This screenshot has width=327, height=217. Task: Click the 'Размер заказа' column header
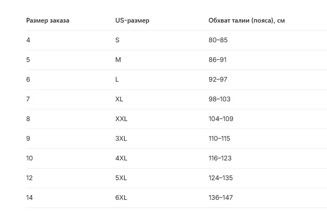(48, 21)
